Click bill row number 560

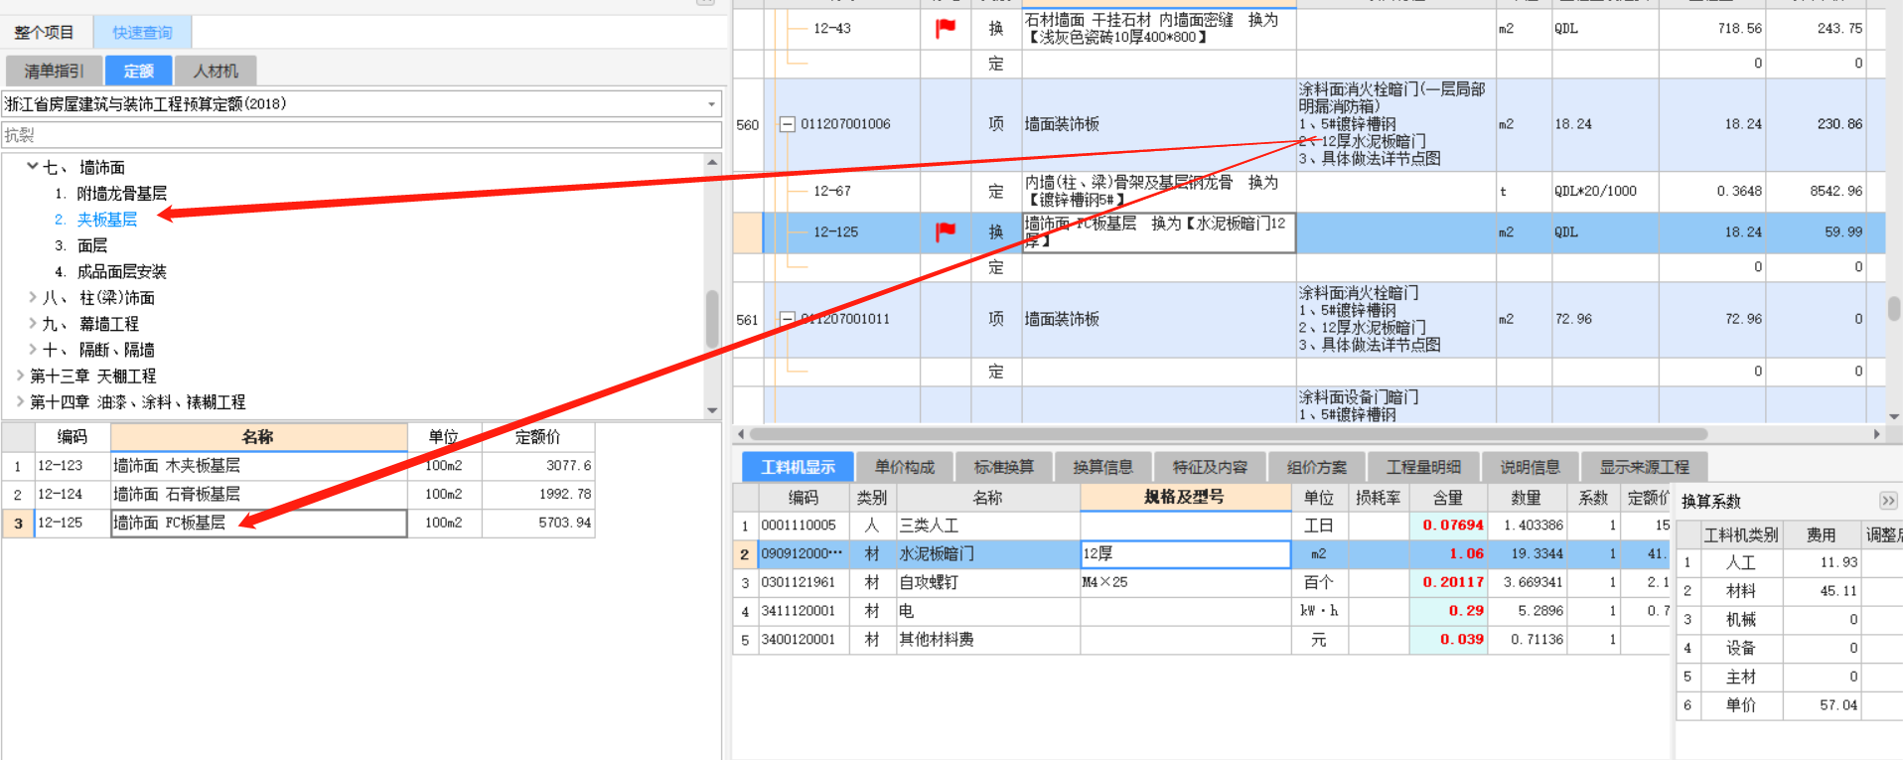(747, 125)
